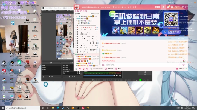Open OBS 文件 menu

click(x=44, y=11)
